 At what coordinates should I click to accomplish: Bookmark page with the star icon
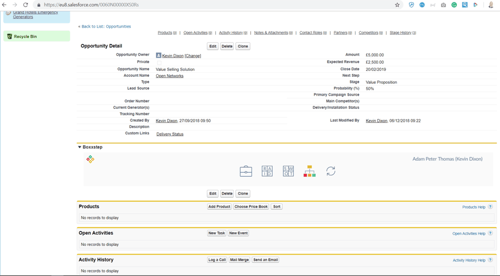pyautogui.click(x=397, y=5)
